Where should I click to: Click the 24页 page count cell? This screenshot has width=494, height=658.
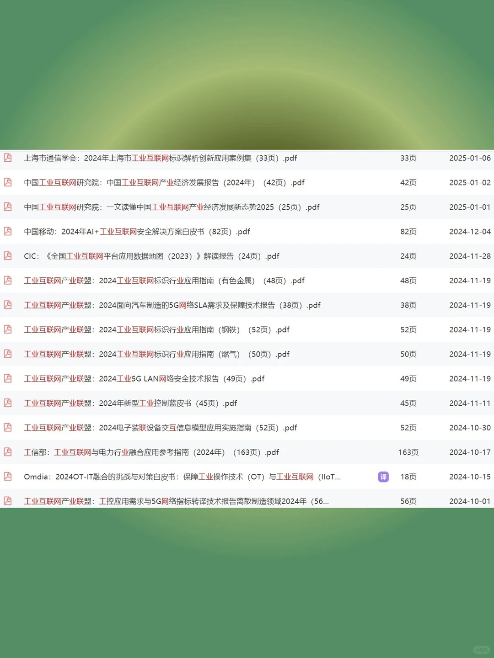click(408, 256)
